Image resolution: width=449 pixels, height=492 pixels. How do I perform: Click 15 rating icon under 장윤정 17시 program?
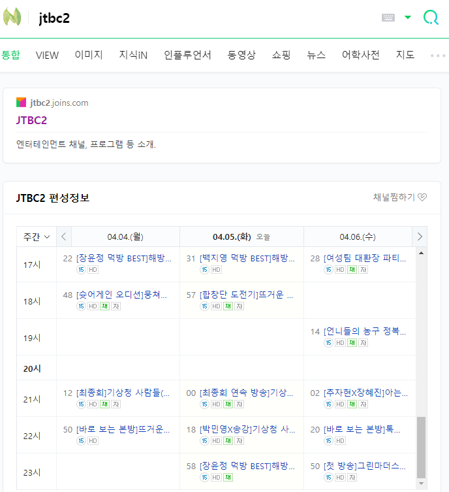[81, 270]
